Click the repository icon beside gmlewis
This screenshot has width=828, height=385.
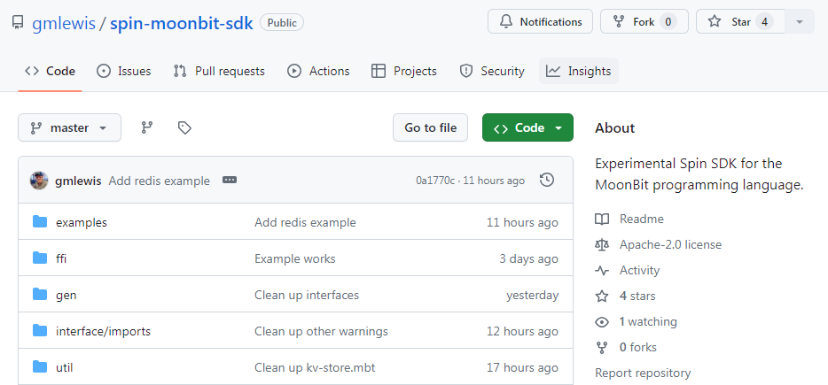point(19,23)
